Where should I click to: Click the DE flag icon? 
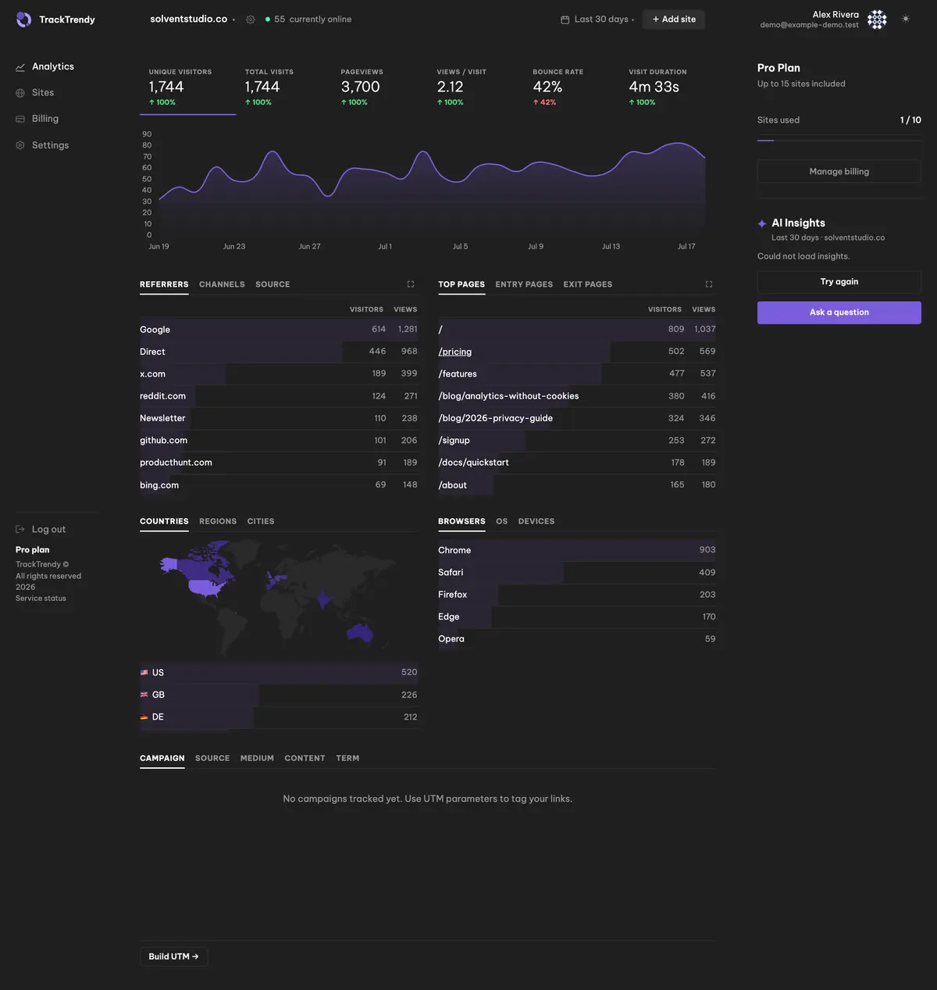point(144,717)
